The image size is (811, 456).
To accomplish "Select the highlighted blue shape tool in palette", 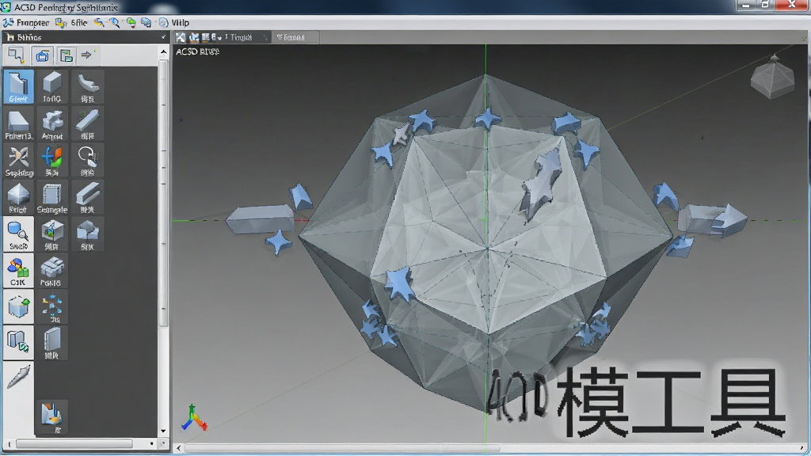I will click(x=19, y=86).
